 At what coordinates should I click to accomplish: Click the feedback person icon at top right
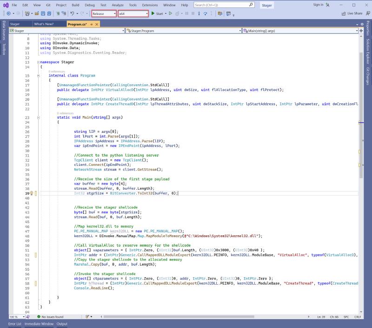point(368,14)
